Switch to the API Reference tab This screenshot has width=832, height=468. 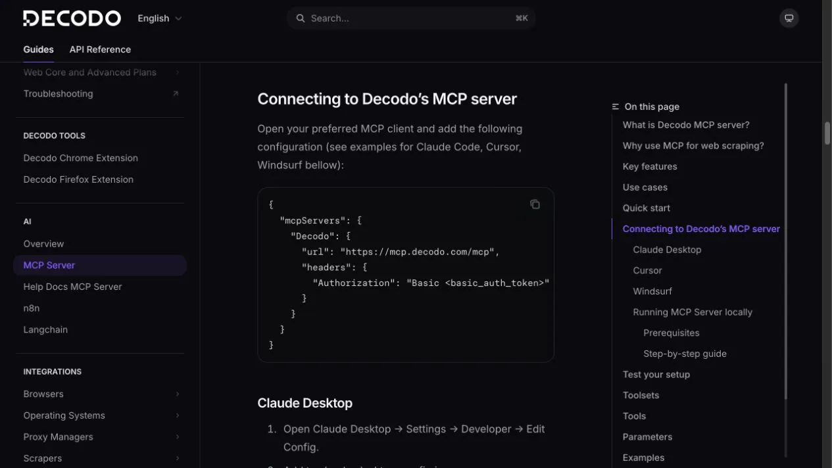click(100, 49)
